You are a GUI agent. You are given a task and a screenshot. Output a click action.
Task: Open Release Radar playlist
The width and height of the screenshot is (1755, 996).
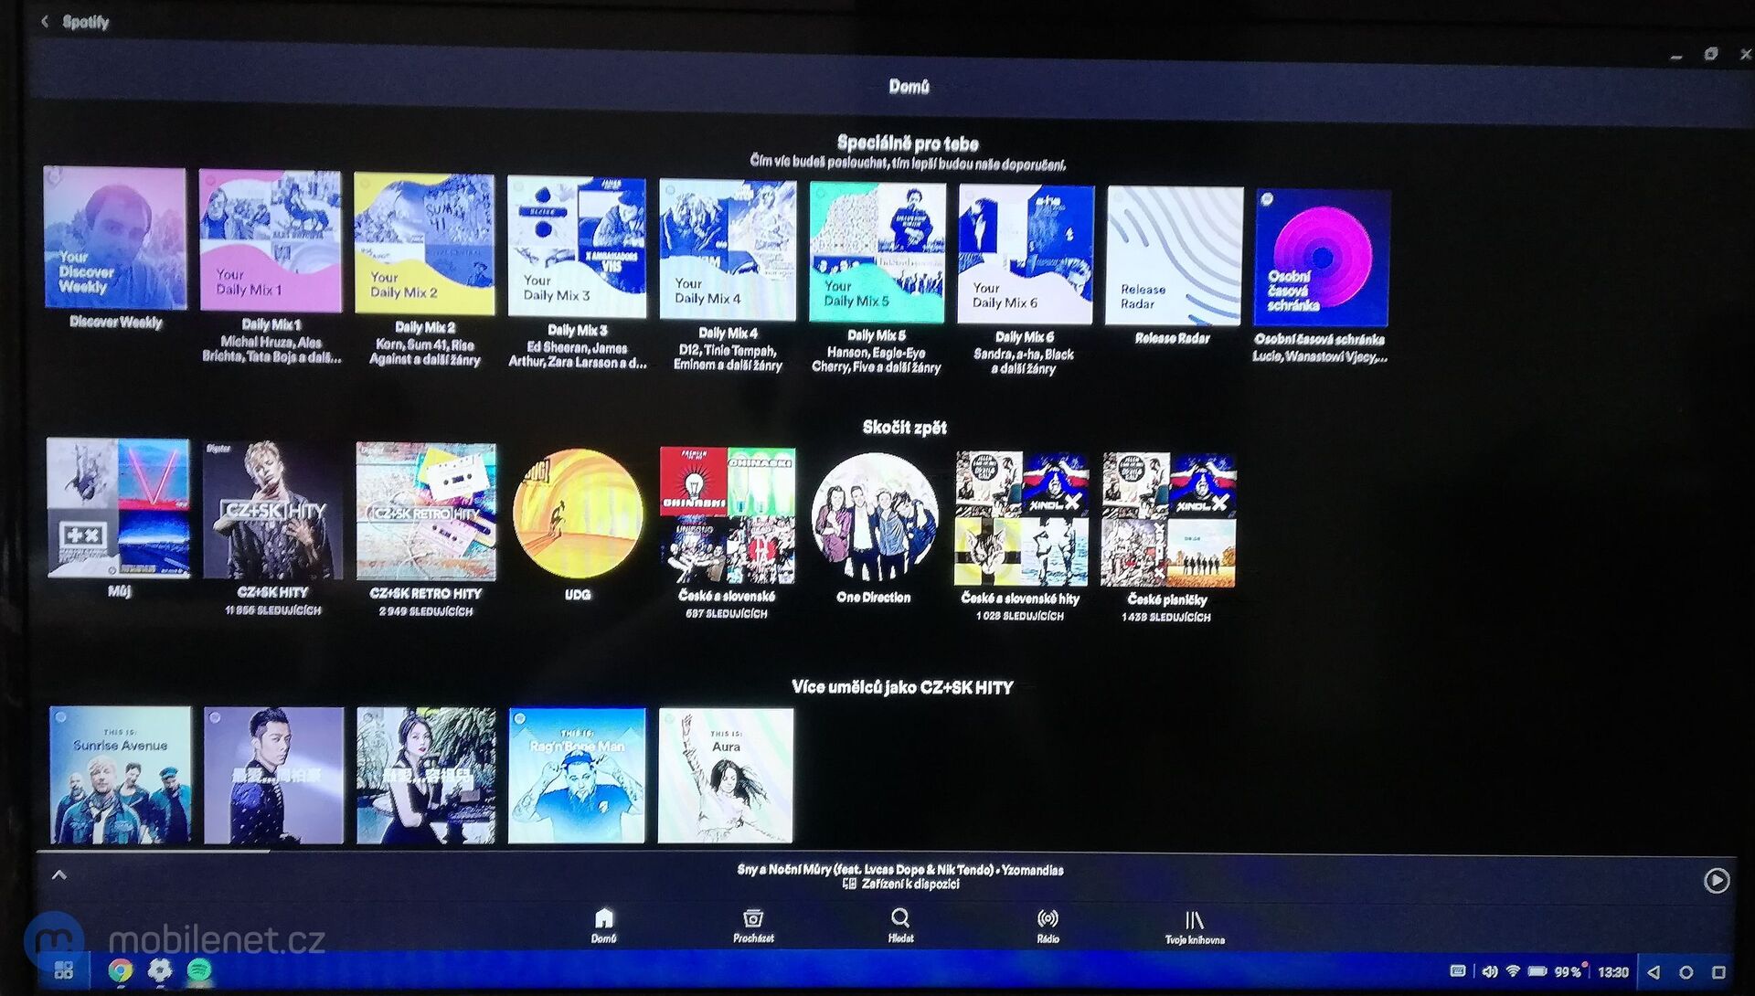(1175, 256)
